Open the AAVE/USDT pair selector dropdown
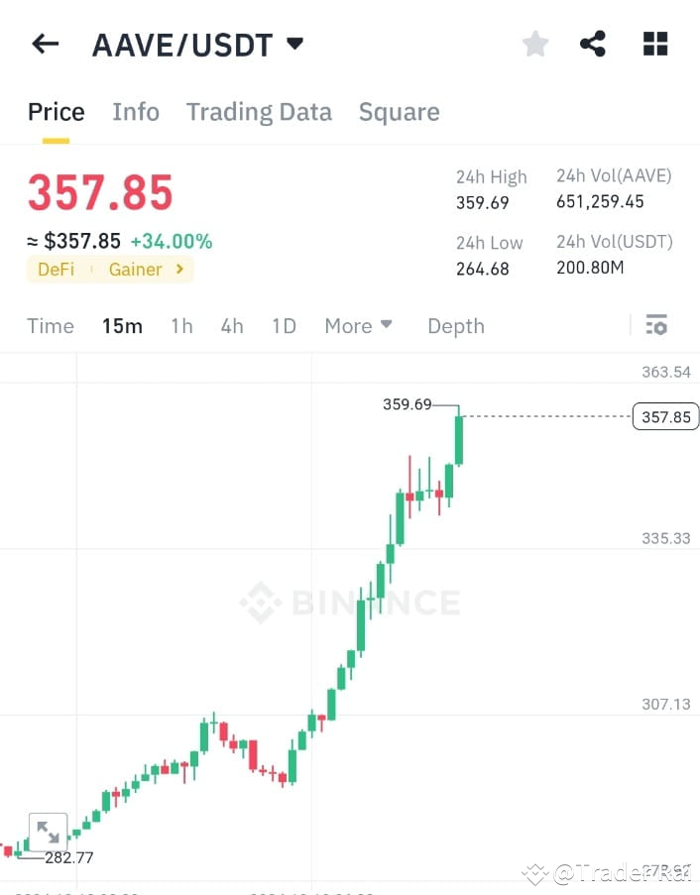This screenshot has width=700, height=895. (294, 43)
